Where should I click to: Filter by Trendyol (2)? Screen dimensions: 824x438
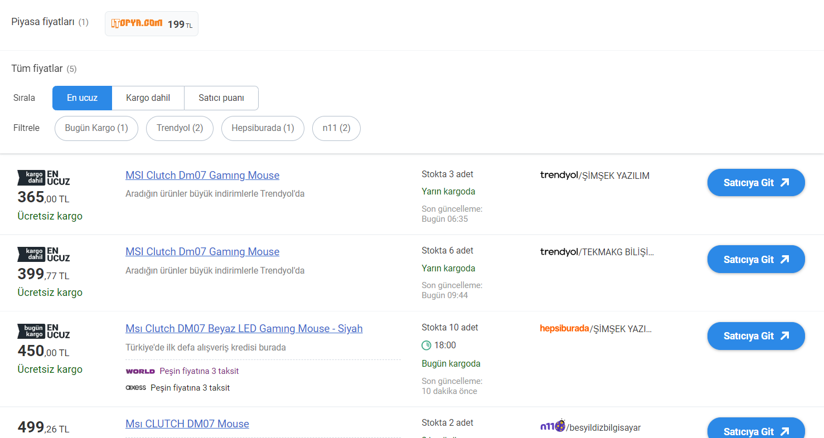(x=180, y=128)
